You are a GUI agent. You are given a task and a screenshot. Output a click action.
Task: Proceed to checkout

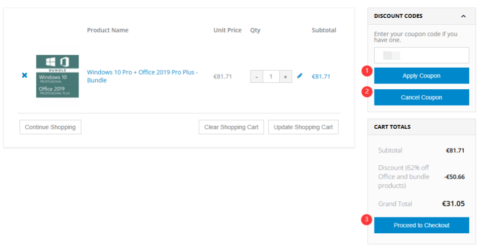click(421, 225)
